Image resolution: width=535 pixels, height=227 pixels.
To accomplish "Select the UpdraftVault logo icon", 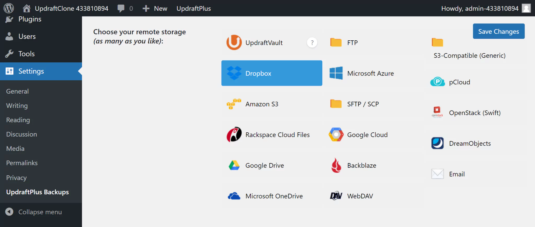I will 234,42.
